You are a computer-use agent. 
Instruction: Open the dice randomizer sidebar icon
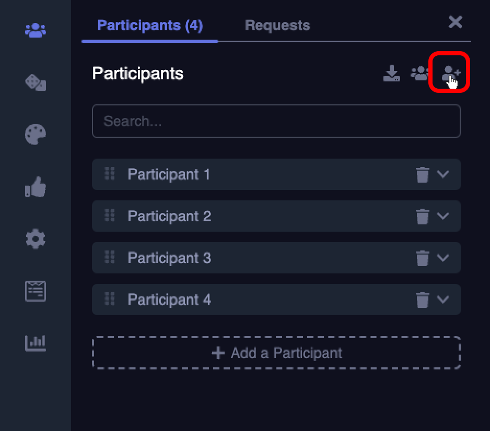(36, 82)
